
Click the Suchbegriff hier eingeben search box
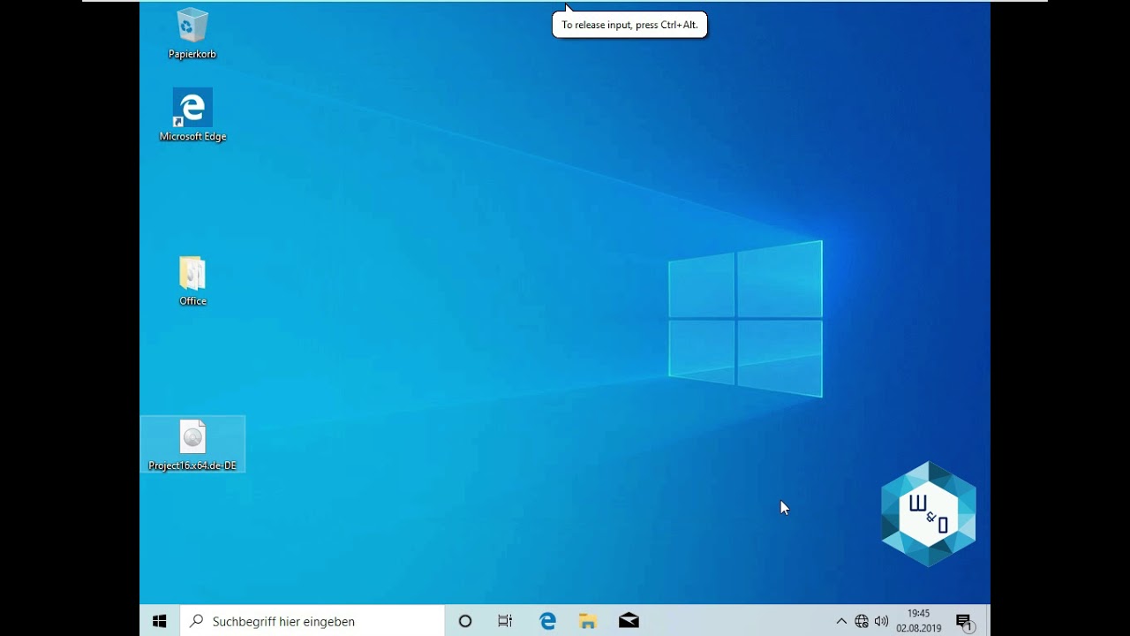(x=313, y=621)
